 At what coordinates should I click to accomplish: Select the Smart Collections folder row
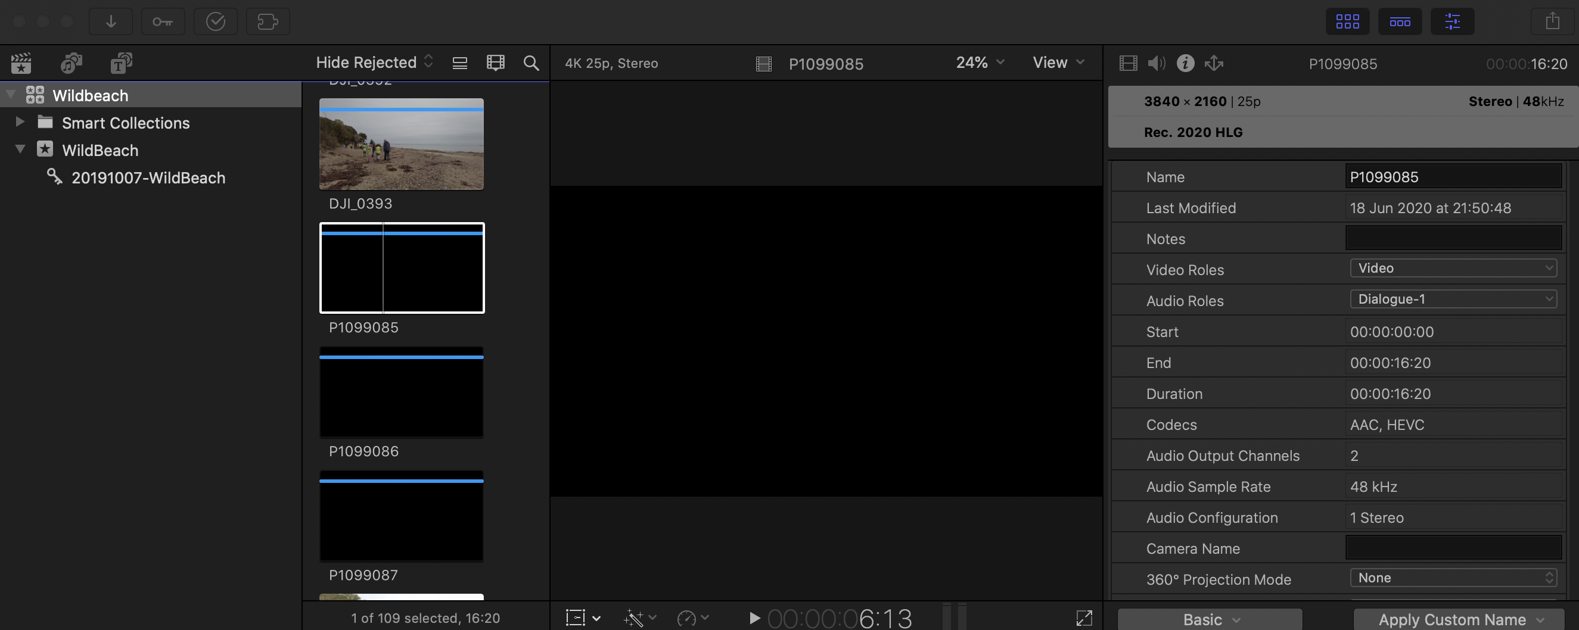[x=151, y=123]
